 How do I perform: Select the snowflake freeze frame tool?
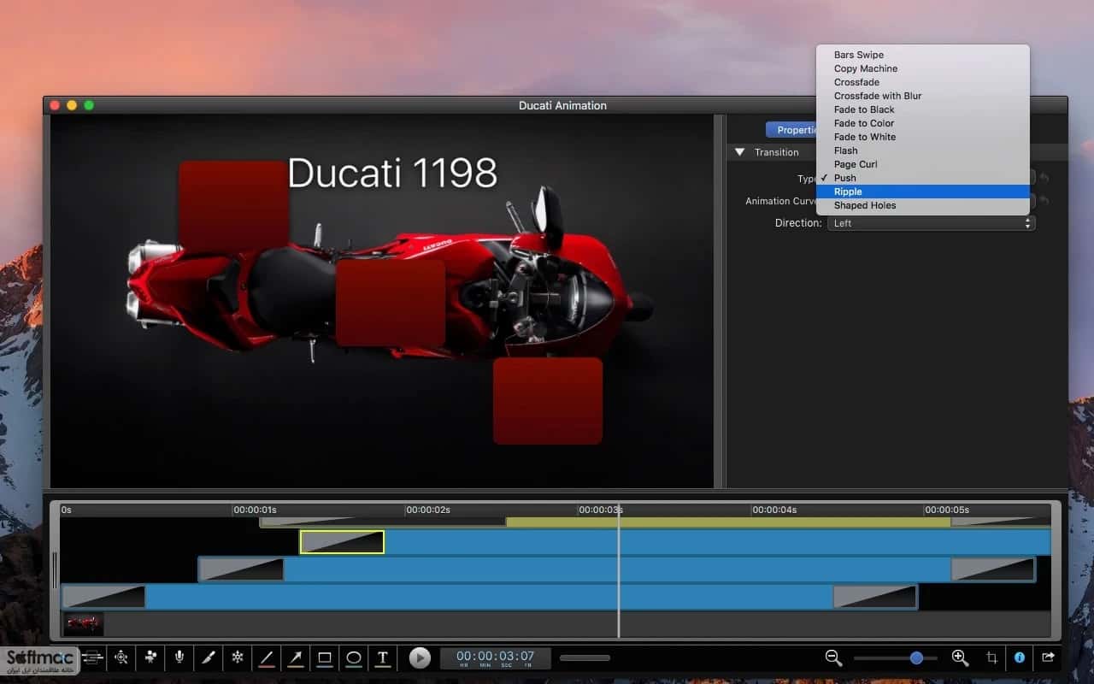click(238, 657)
